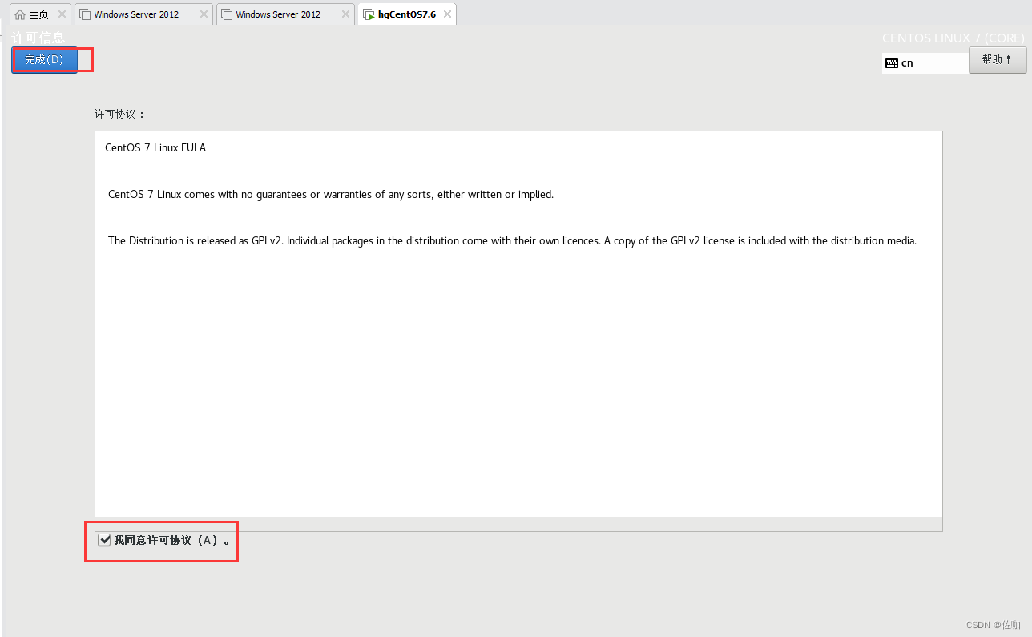
Task: Switch to the 主页 home tab
Action: click(x=38, y=14)
